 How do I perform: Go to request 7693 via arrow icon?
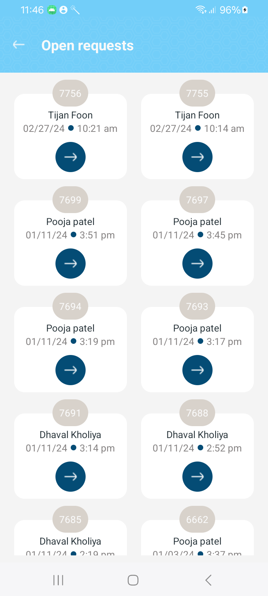click(197, 370)
